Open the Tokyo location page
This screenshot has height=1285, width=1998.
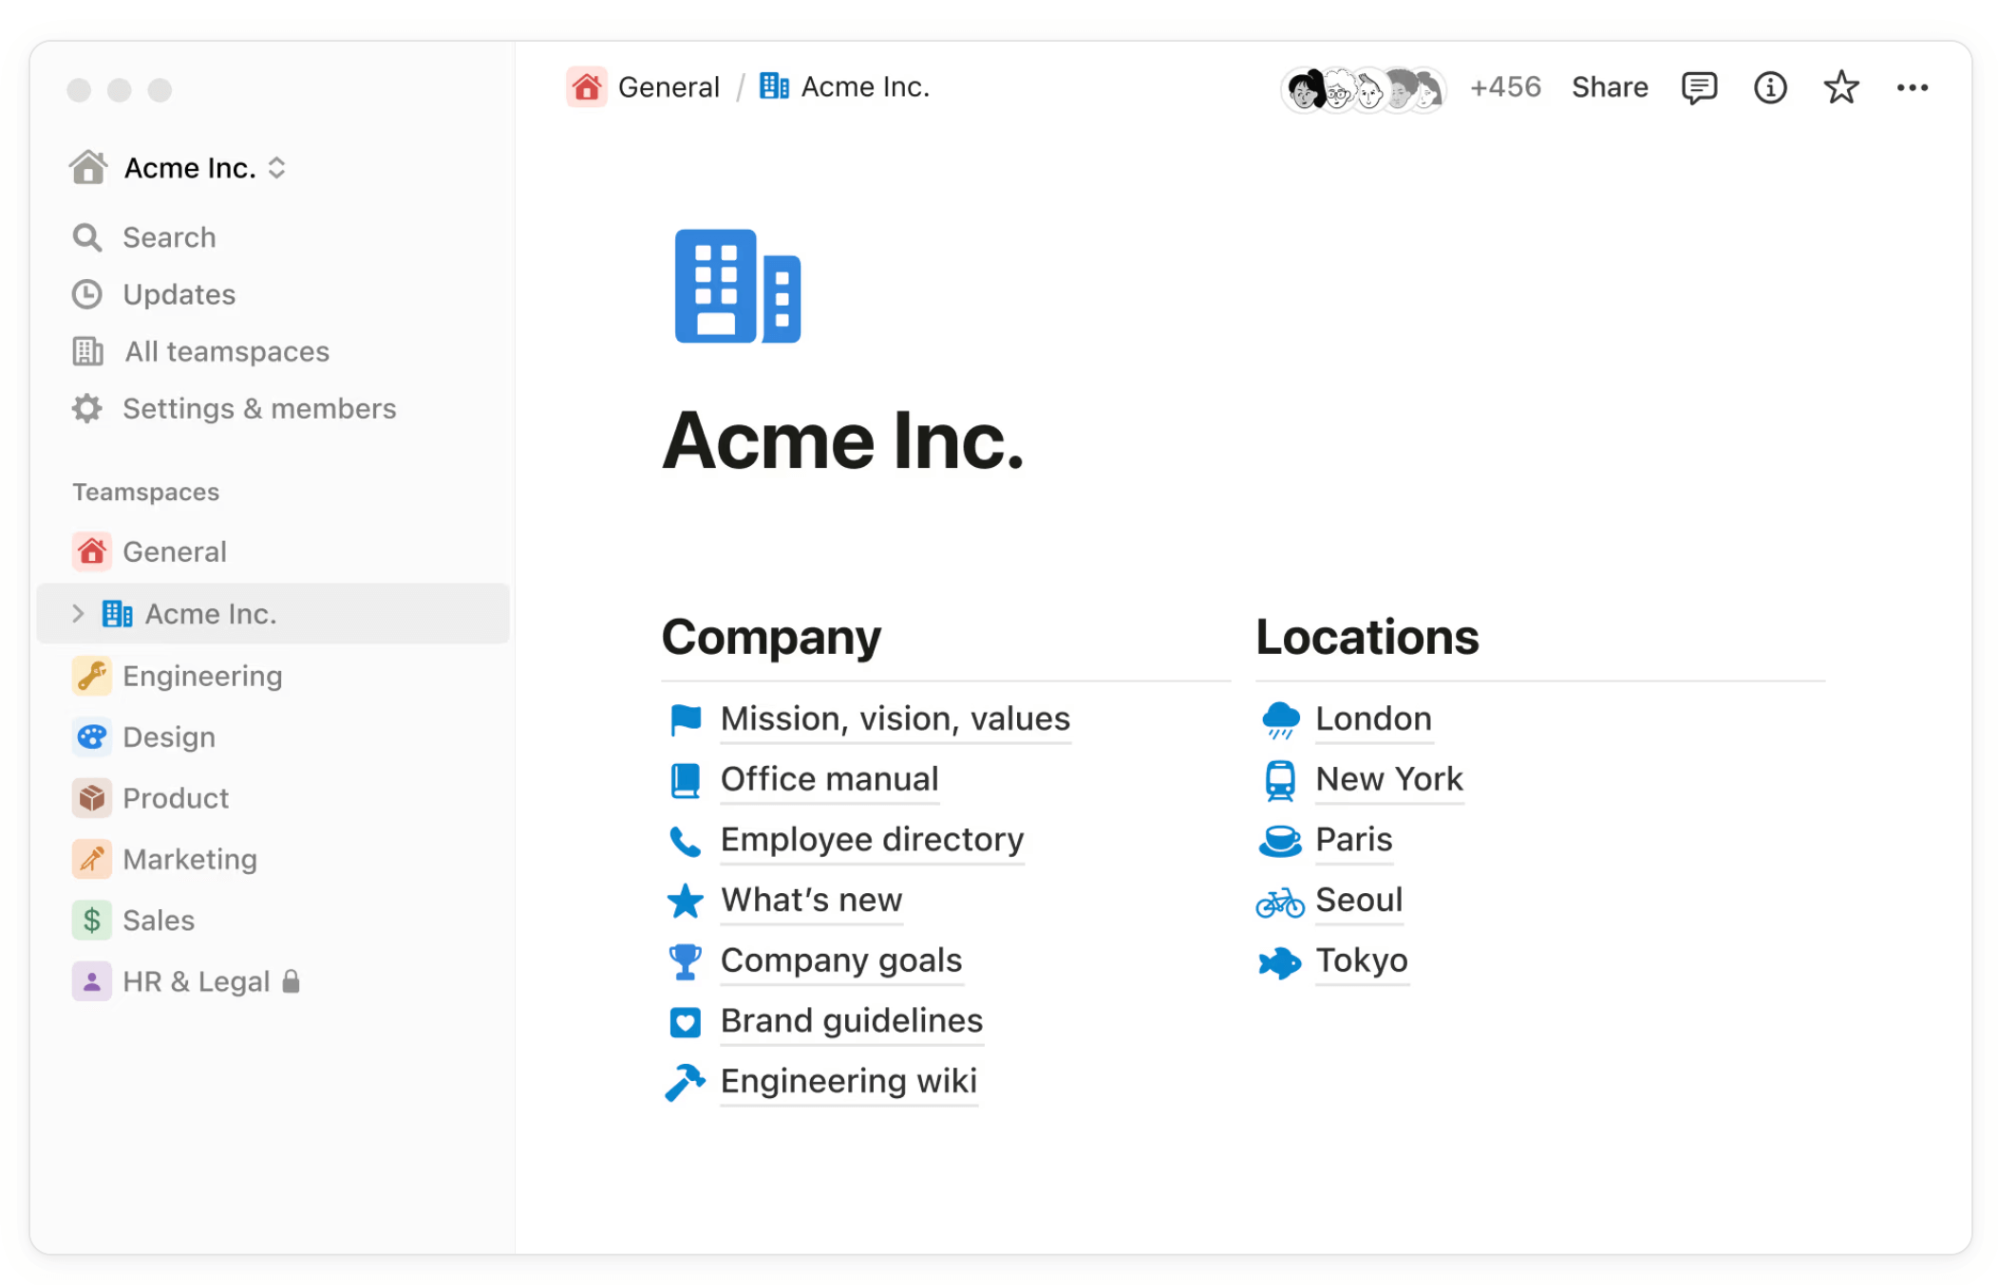[x=1361, y=960]
